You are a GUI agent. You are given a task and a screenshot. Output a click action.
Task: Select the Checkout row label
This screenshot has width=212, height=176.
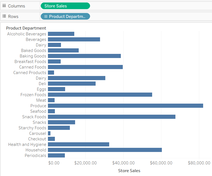pyautogui.click(x=37, y=139)
